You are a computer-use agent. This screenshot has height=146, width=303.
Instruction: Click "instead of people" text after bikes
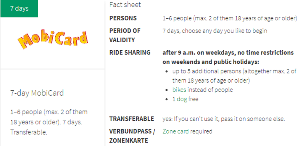click(x=210, y=90)
